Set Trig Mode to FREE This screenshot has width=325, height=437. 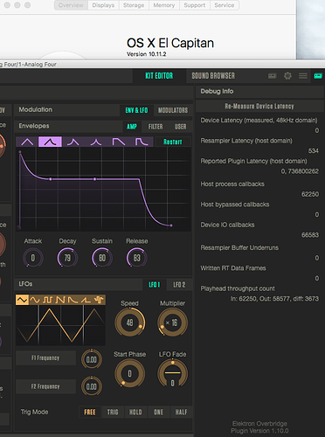coord(90,412)
